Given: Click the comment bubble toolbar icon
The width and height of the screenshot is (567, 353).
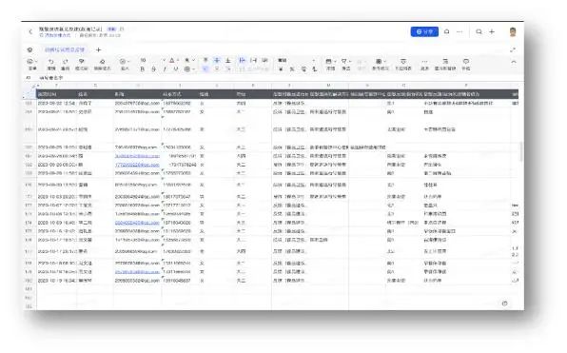Looking at the screenshot, I should pos(466,62).
